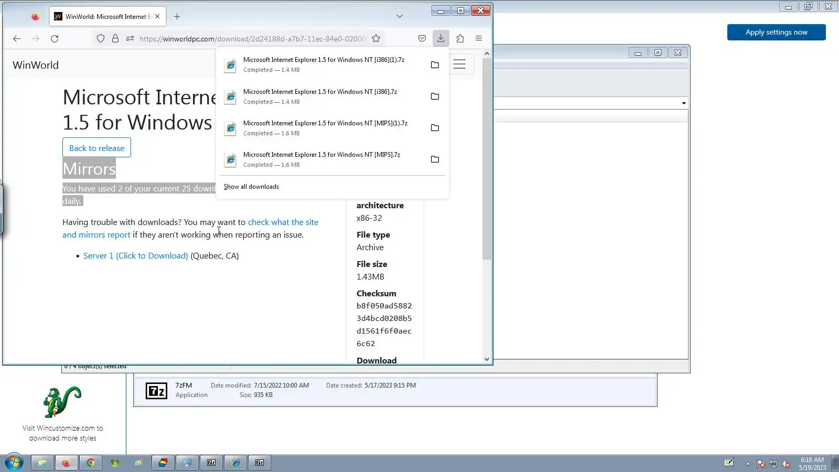
Task: Click the Wincustomize dragon logo
Action: tap(62, 402)
